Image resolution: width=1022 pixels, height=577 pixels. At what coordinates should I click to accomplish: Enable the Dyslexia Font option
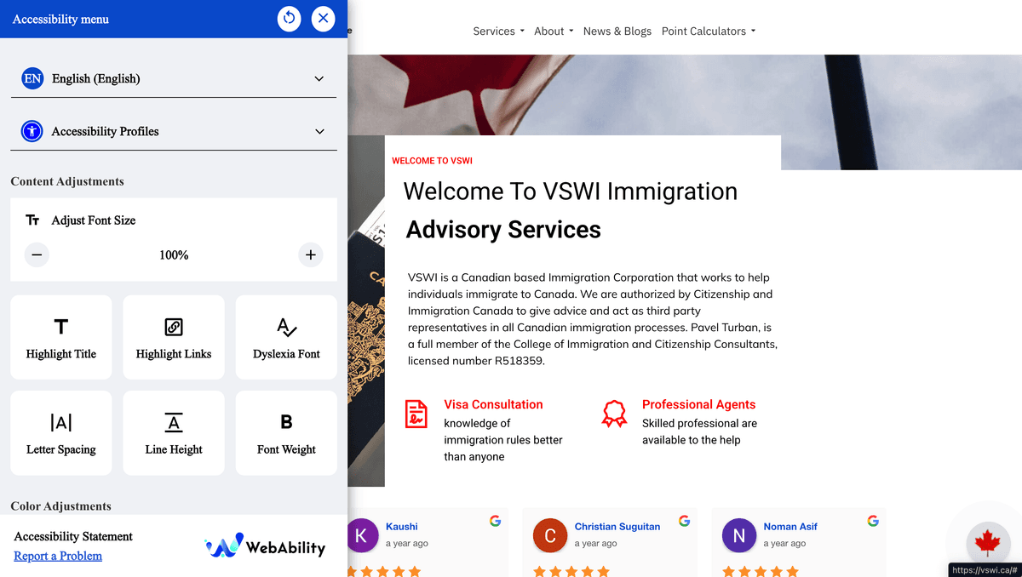pos(286,337)
